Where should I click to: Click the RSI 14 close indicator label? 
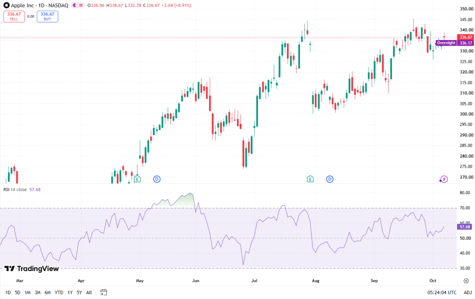tap(15, 189)
